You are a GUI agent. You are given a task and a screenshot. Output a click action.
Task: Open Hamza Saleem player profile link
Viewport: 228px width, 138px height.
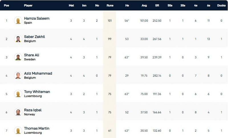click(x=37, y=18)
